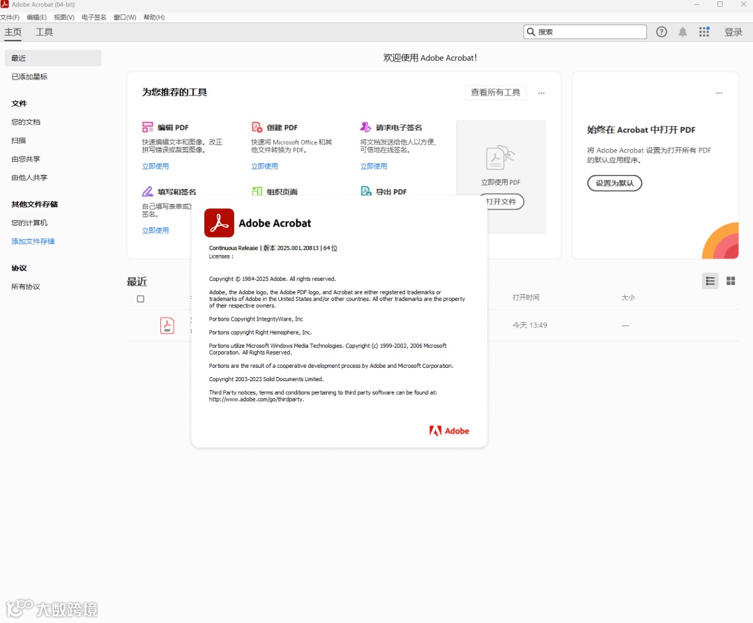The width and height of the screenshot is (753, 623).
Task: Click the Adobe Acrobat logo in About dialog
Action: tap(219, 223)
